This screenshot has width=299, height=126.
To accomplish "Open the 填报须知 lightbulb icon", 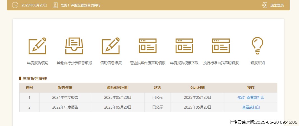I will pos(257,46).
